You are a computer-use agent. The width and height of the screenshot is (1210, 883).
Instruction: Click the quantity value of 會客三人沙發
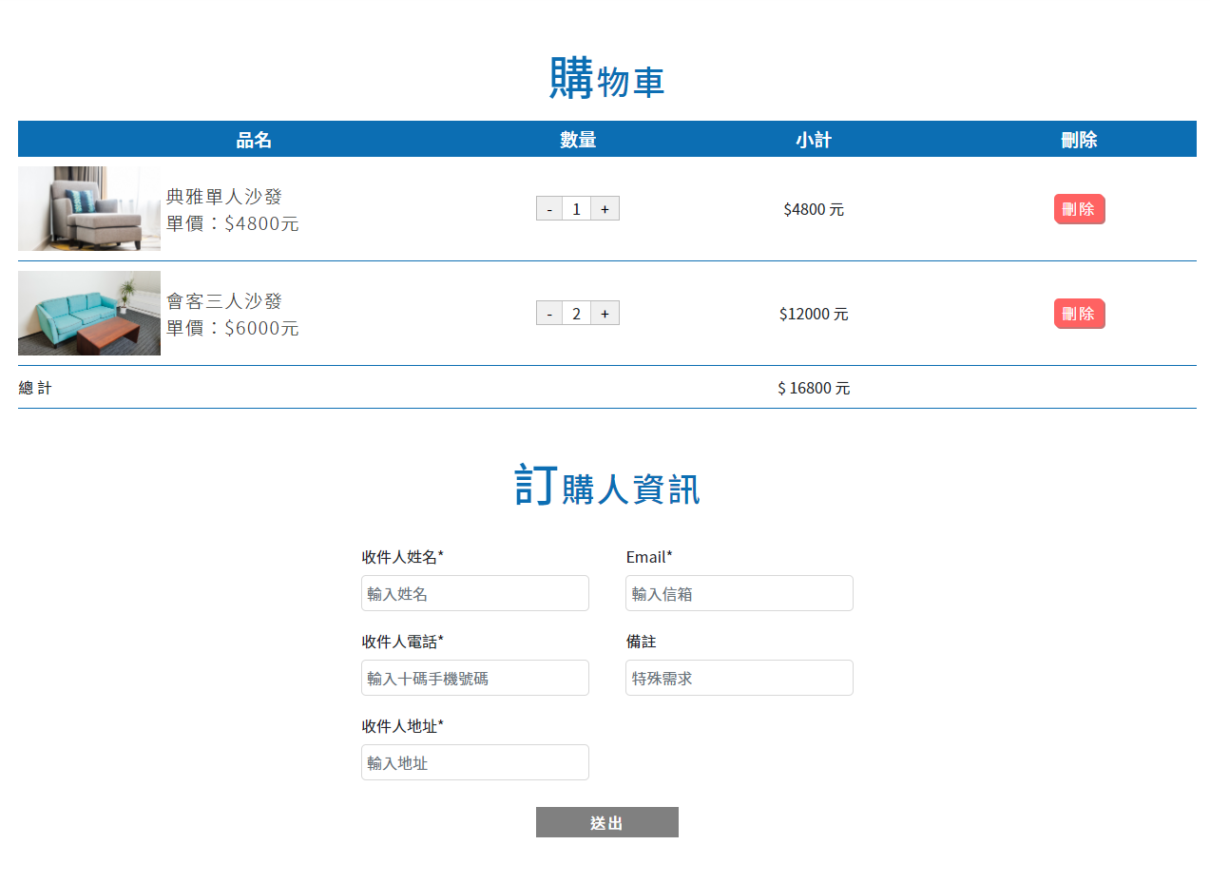(x=577, y=313)
